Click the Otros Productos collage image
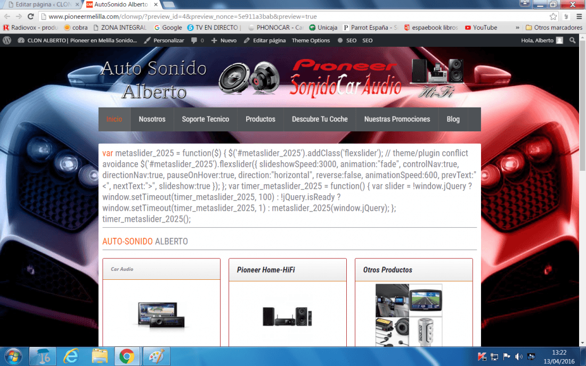586x366 pixels. coord(409,315)
